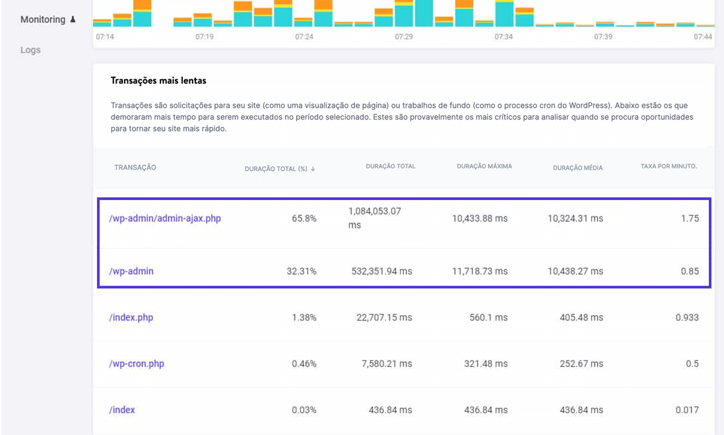Sort by Taxa Por Minuto column
This screenshot has width=724, height=435.
coord(668,166)
